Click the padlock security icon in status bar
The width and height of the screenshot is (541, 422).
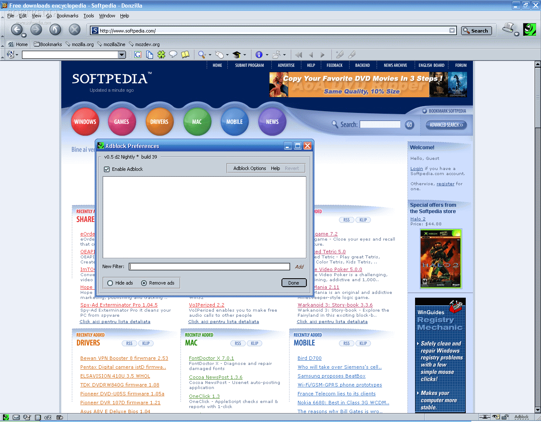click(x=505, y=417)
